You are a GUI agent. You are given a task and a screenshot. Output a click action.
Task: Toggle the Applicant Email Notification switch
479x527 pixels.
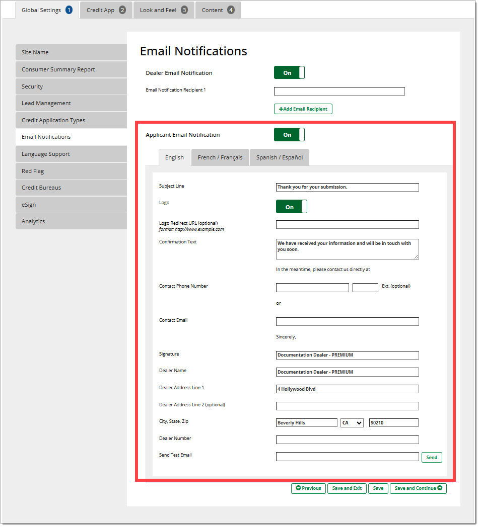[289, 135]
